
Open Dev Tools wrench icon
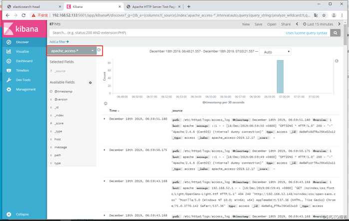coord(9,80)
